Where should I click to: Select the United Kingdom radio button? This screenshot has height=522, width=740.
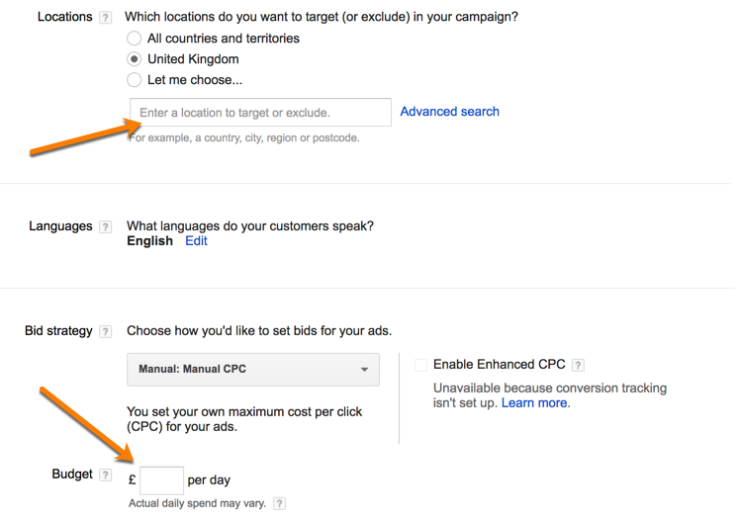pos(135,59)
